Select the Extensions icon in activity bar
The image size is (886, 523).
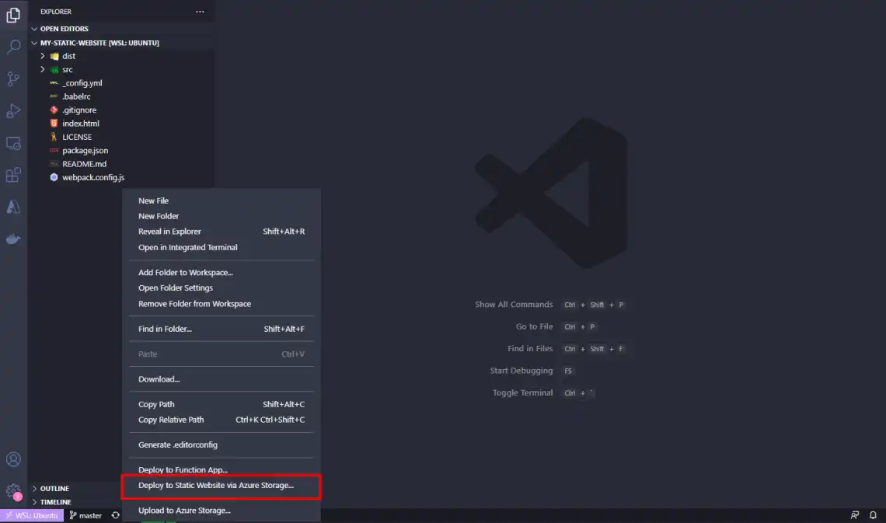[14, 175]
